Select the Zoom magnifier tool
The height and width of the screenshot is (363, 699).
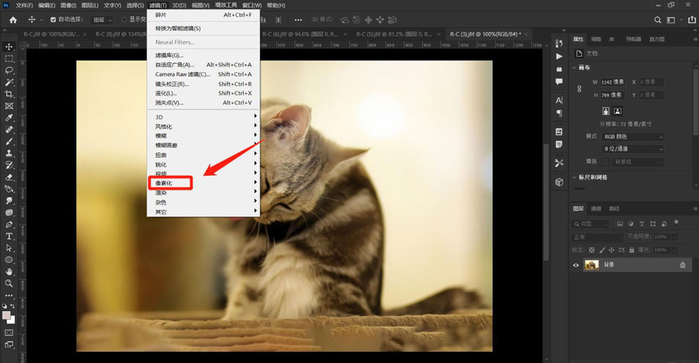point(9,283)
